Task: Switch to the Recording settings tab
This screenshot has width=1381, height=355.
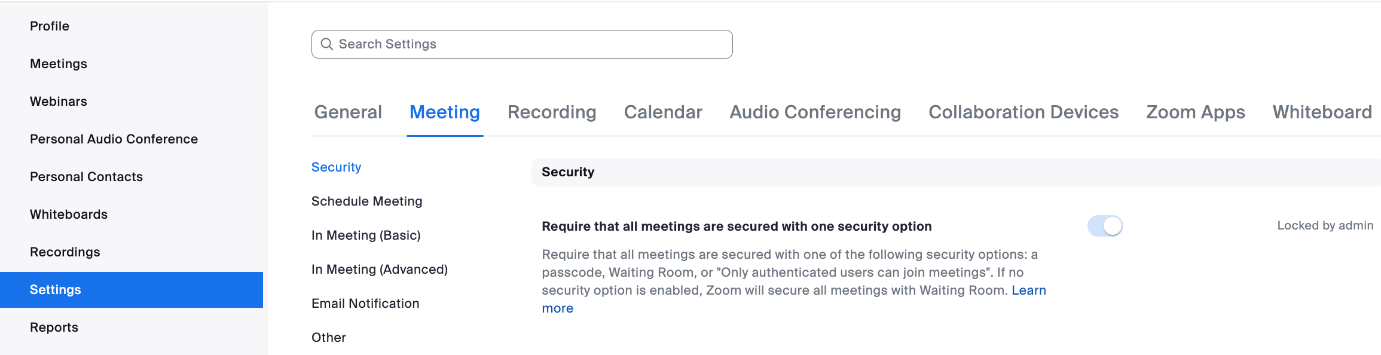Action: (551, 112)
